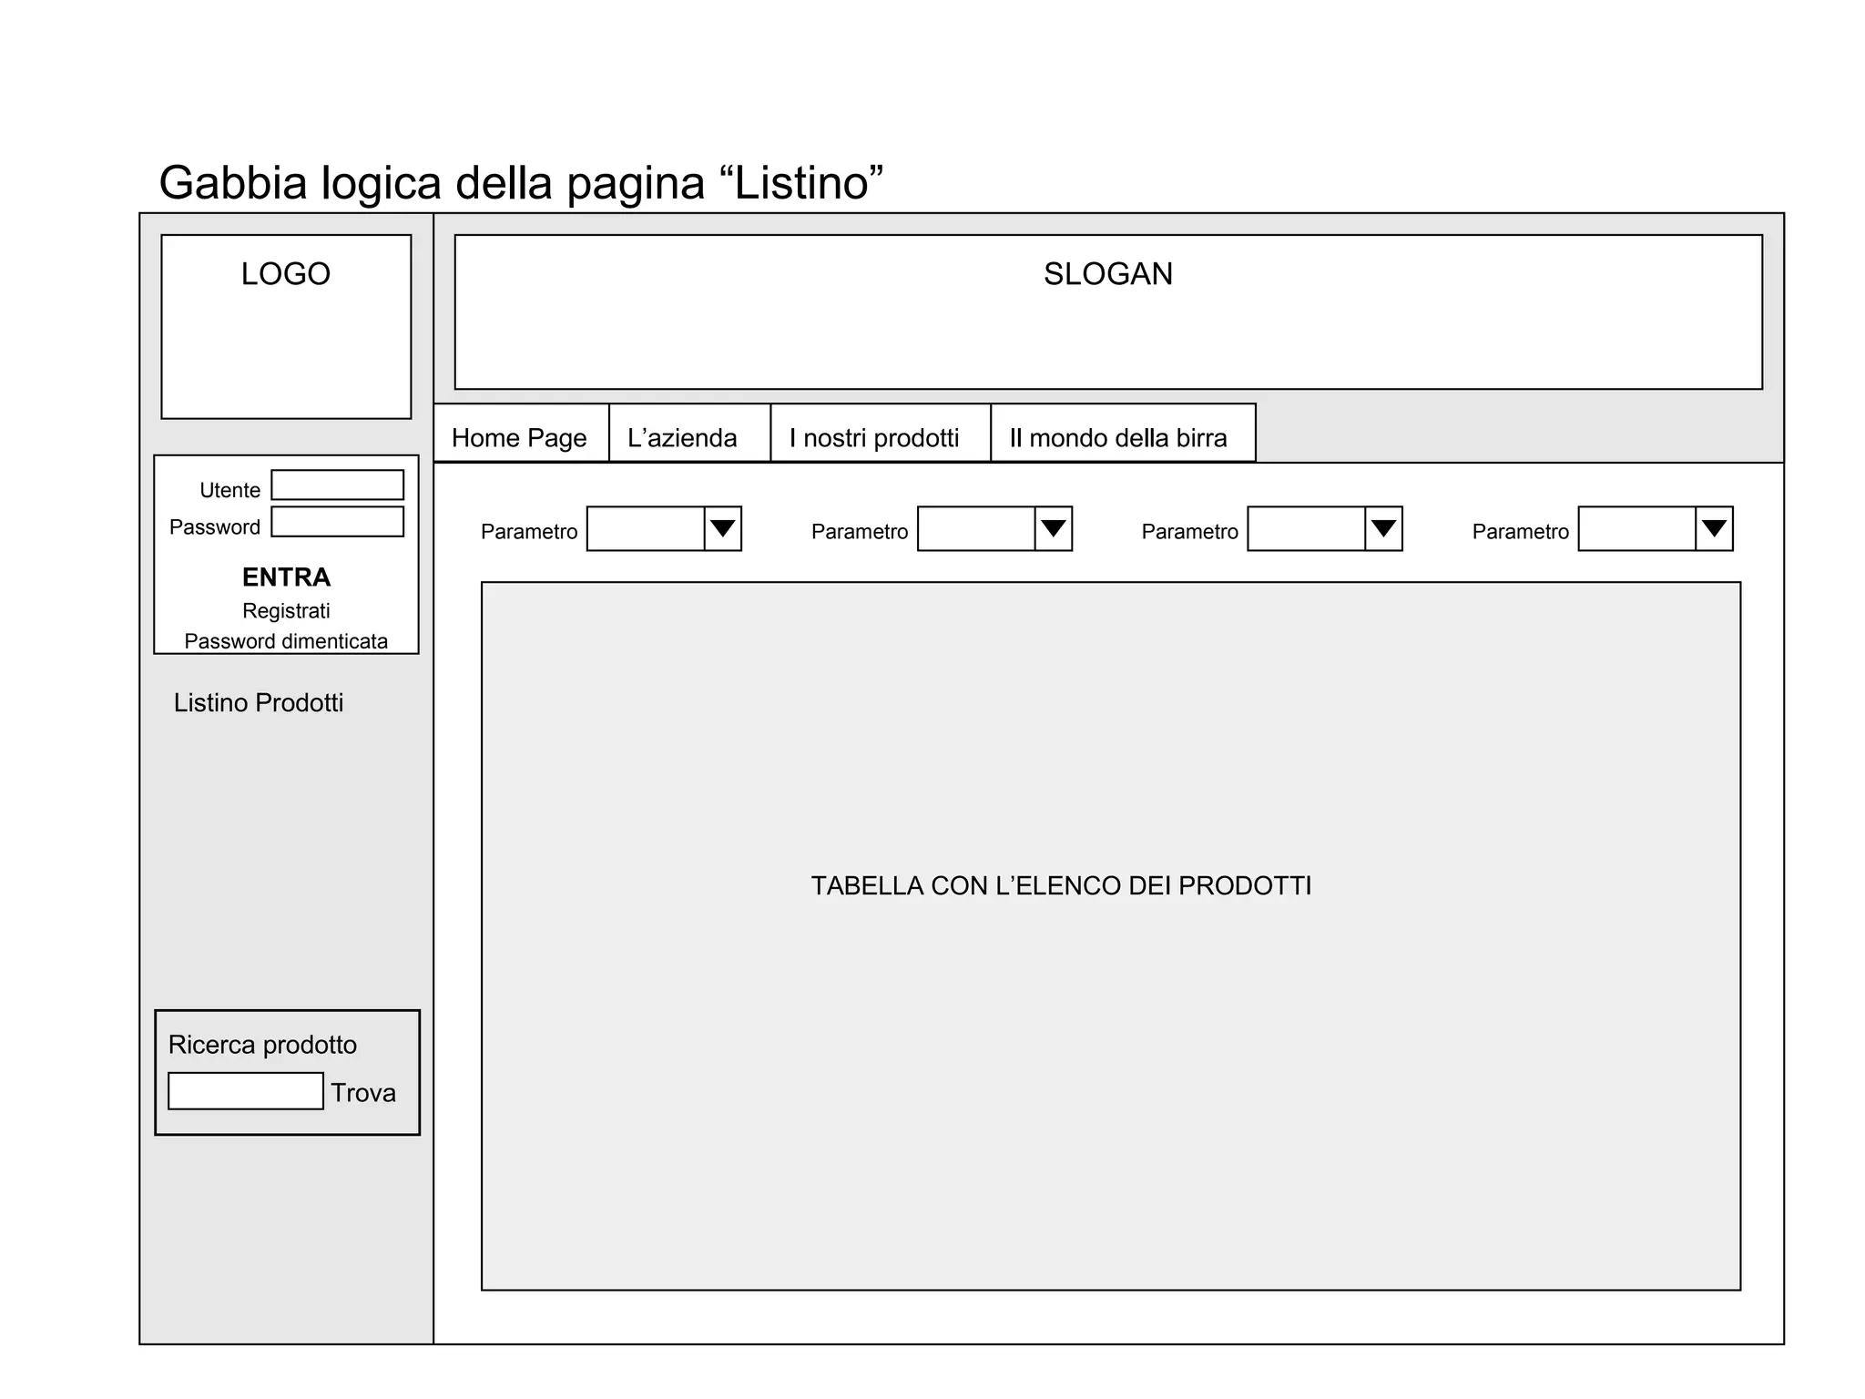Open Il mondo della birra tab

tap(1123, 434)
